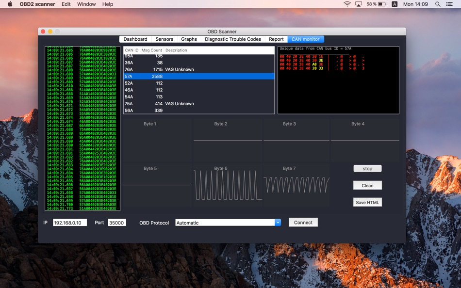Screen dimensions: 461x288
Task: Expand the OBD Protocol dropdown
Action: pos(278,223)
